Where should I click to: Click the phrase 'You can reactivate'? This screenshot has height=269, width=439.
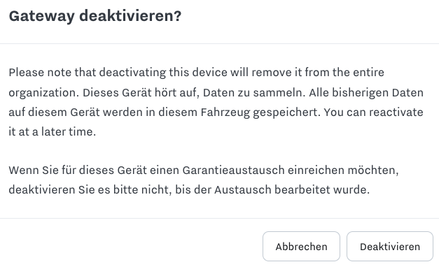pos(373,112)
